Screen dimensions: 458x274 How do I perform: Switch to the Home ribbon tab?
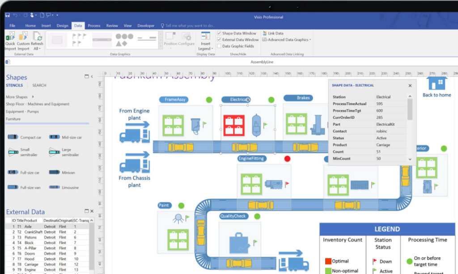pyautogui.click(x=30, y=25)
